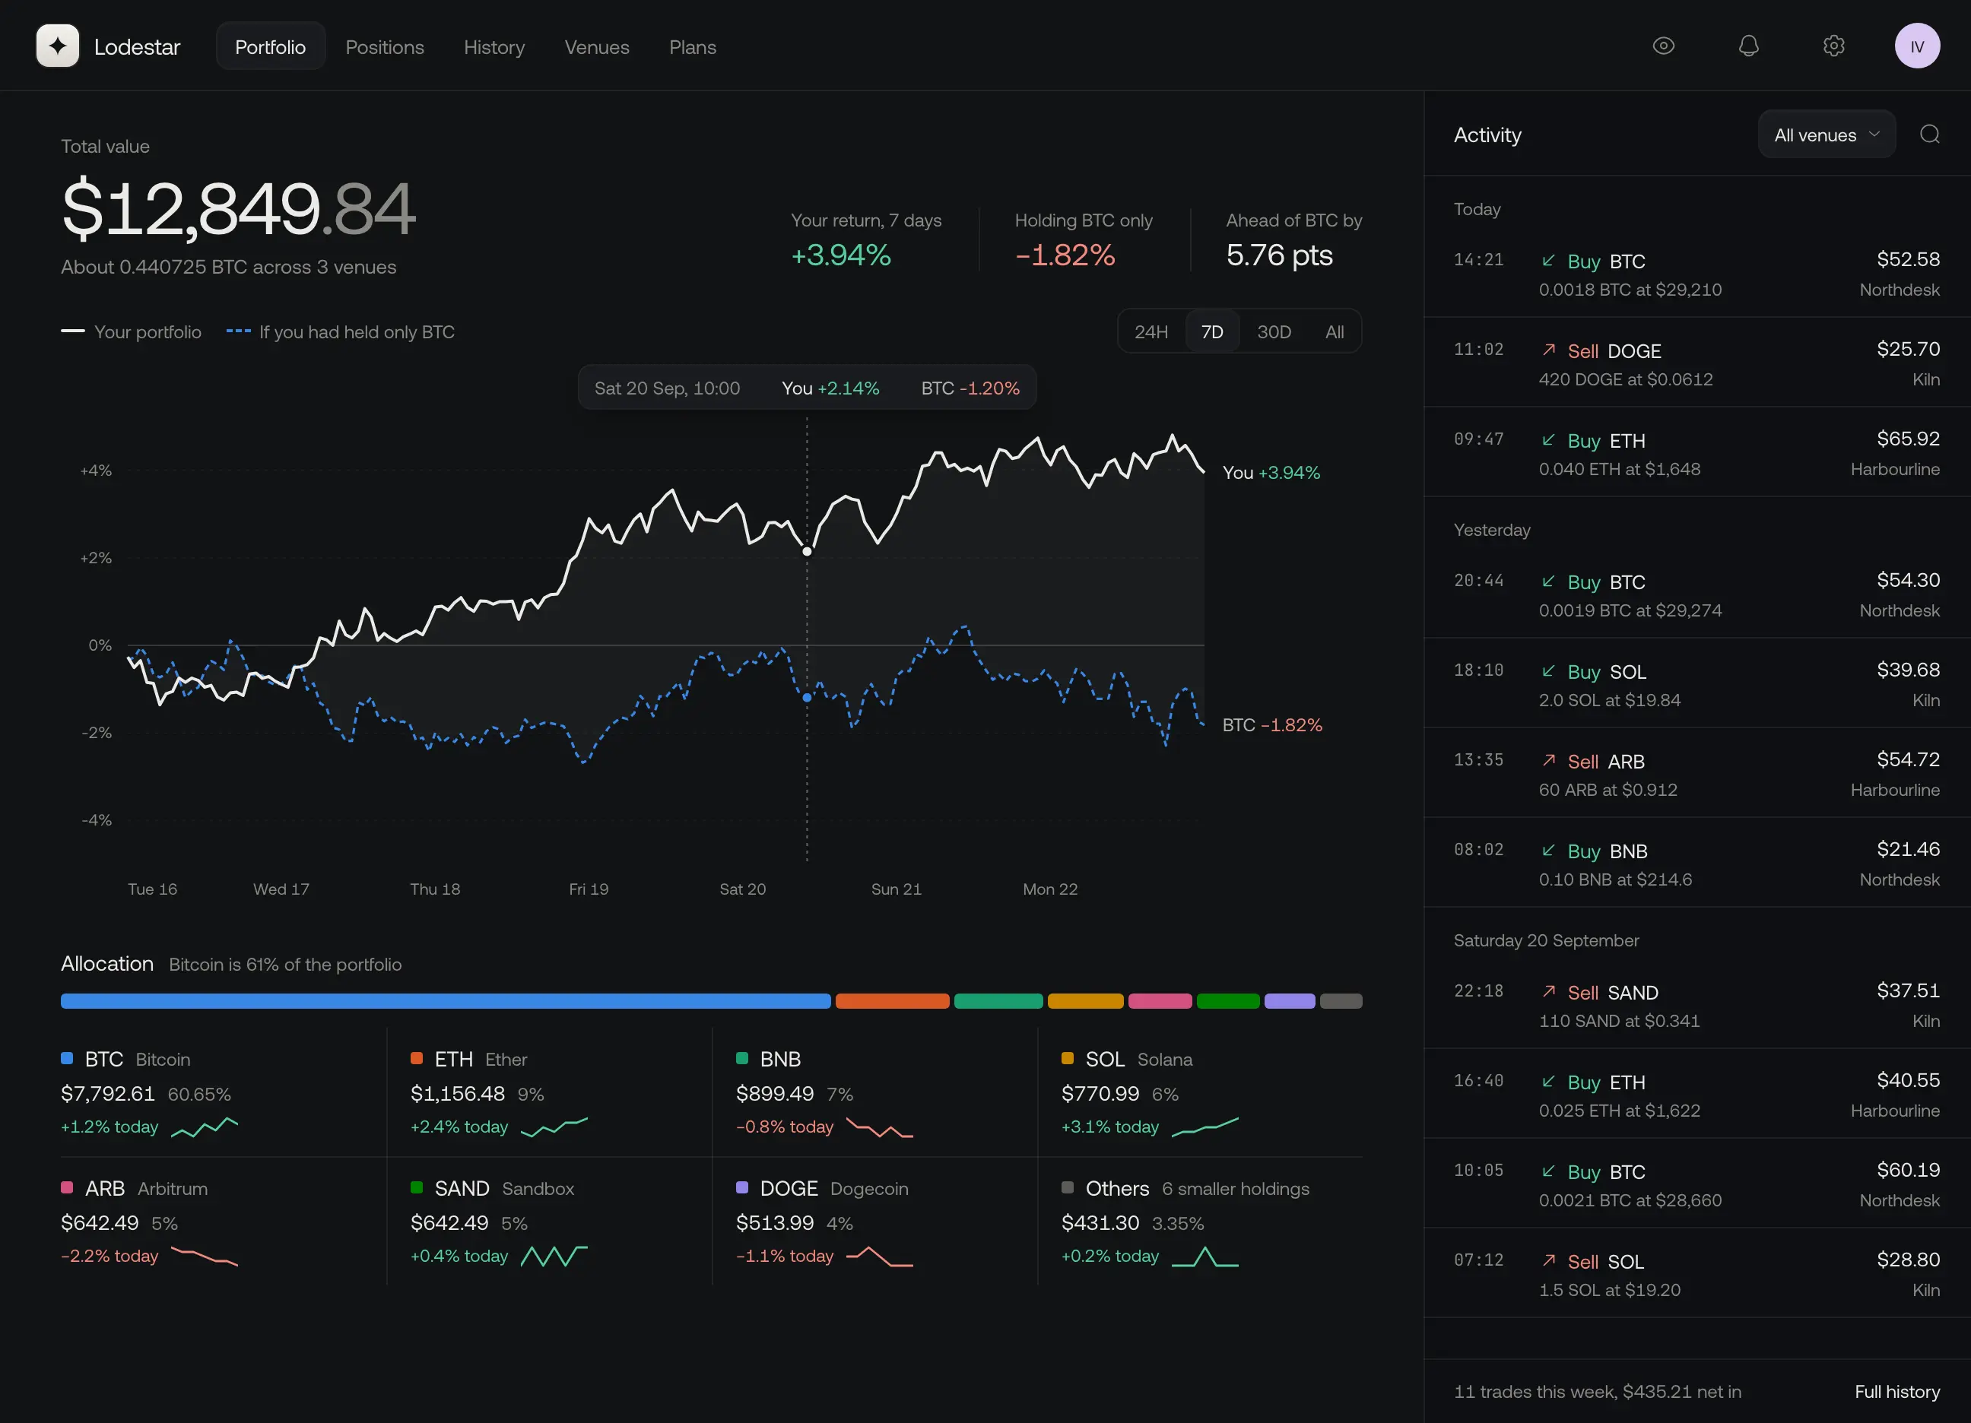Click the sell arrow icon beside DOGE

coord(1549,349)
